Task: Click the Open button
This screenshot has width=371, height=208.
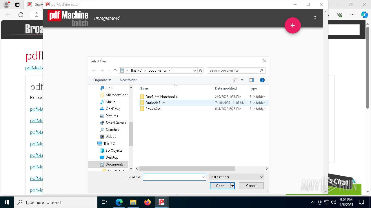Action: tap(220, 186)
